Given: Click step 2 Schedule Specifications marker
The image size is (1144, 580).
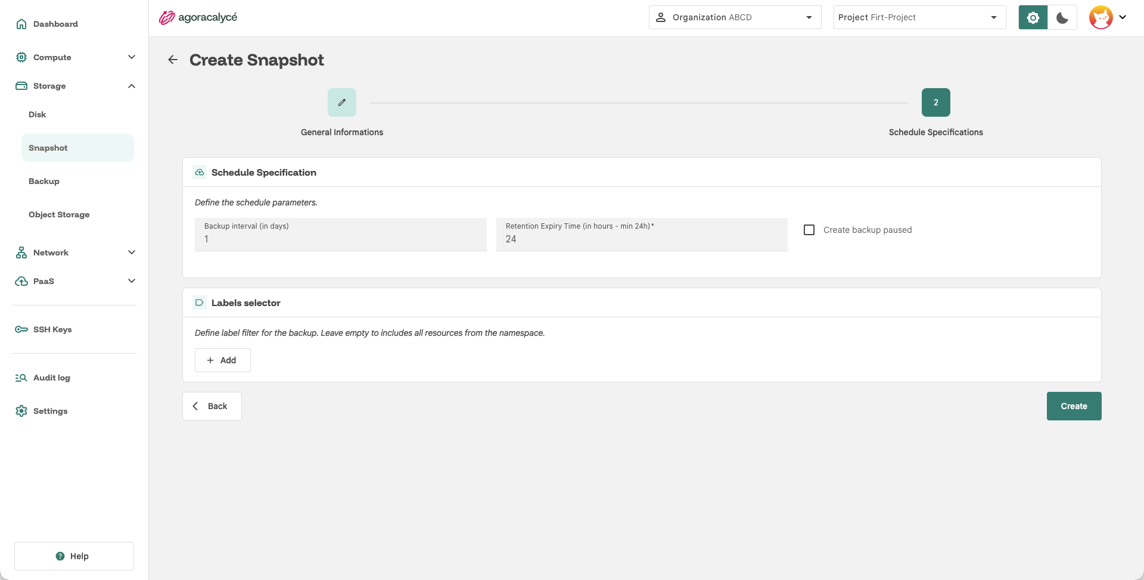Looking at the screenshot, I should 935,102.
